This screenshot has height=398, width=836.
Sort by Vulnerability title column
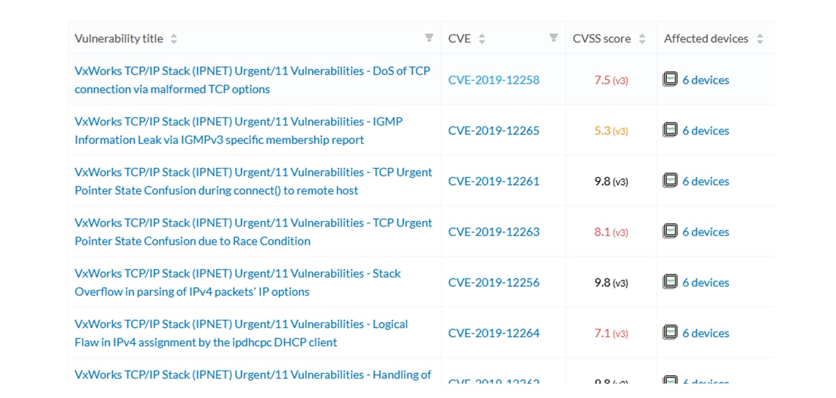tap(174, 39)
